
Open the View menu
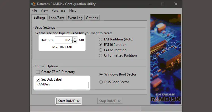pos(44,10)
